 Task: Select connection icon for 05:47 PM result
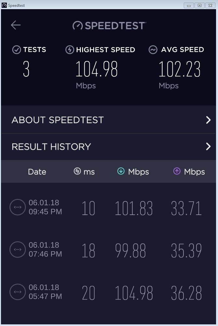point(18,292)
